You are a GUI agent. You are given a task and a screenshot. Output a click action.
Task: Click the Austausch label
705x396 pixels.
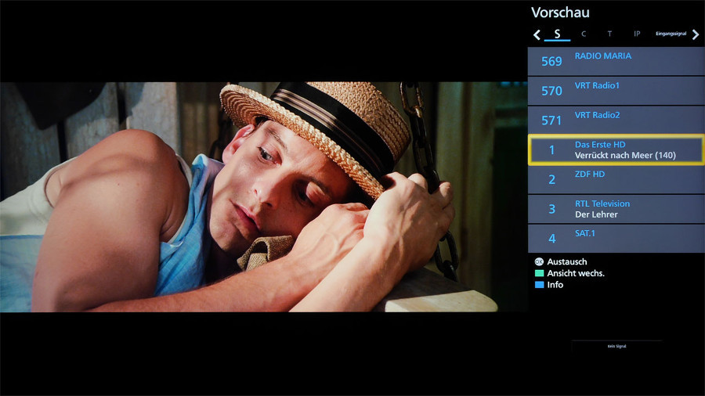click(567, 261)
